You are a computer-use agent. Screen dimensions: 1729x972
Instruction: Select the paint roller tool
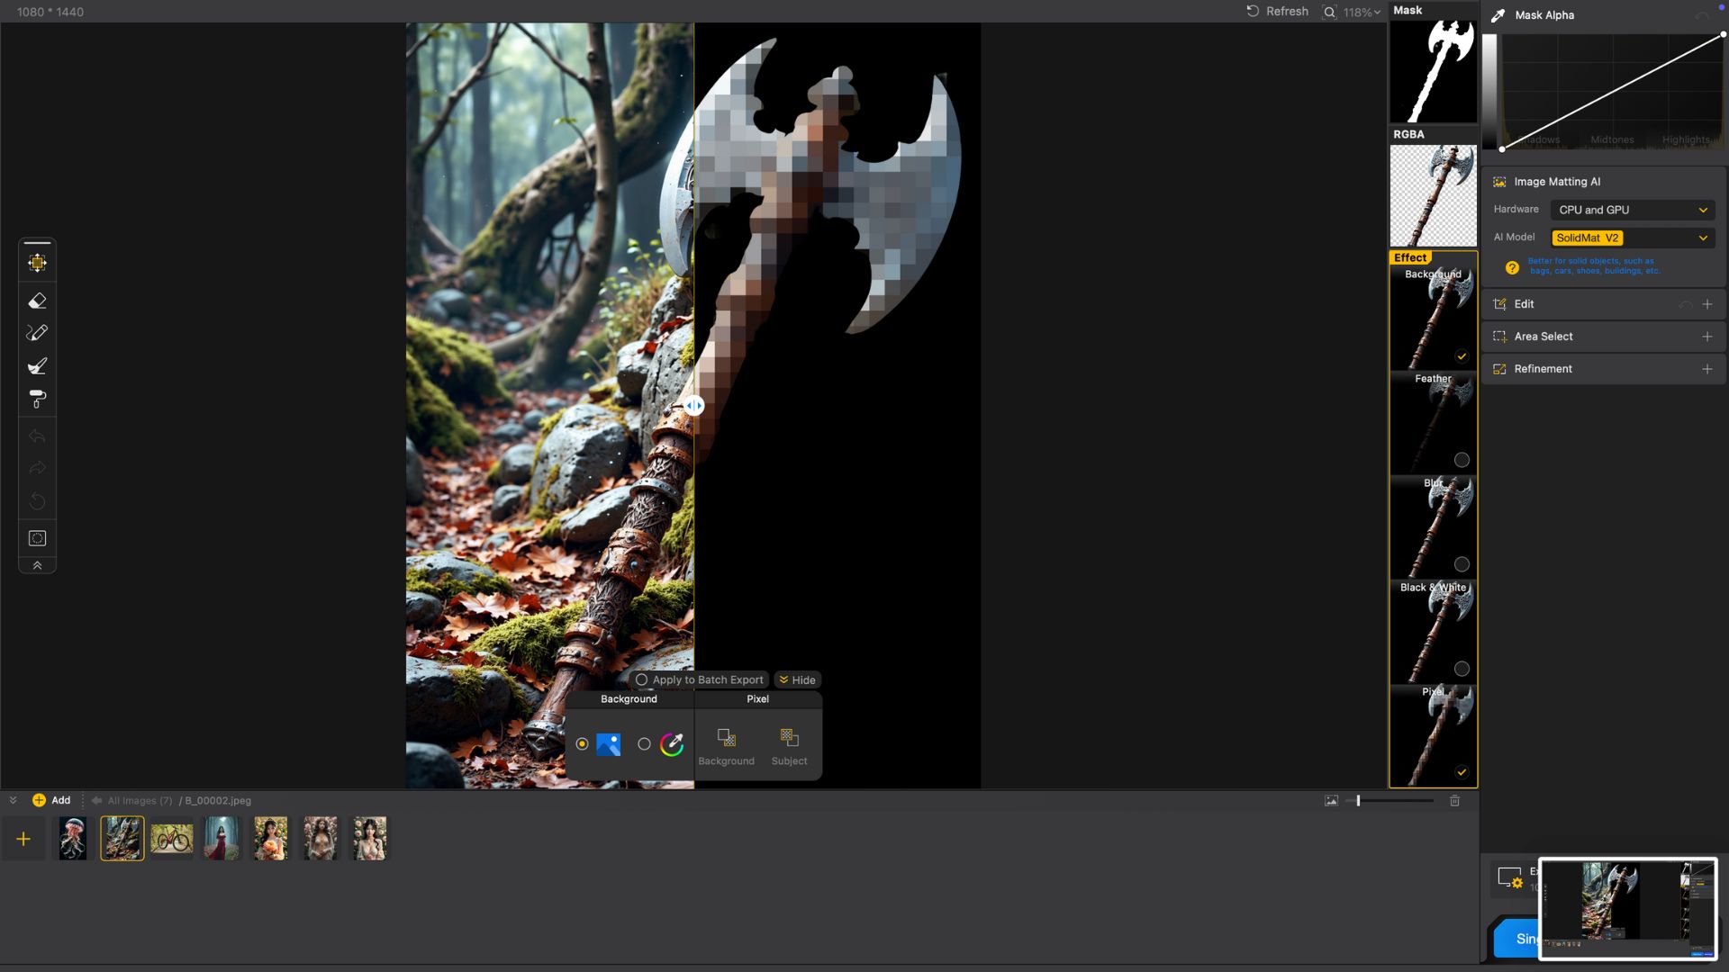click(x=37, y=399)
